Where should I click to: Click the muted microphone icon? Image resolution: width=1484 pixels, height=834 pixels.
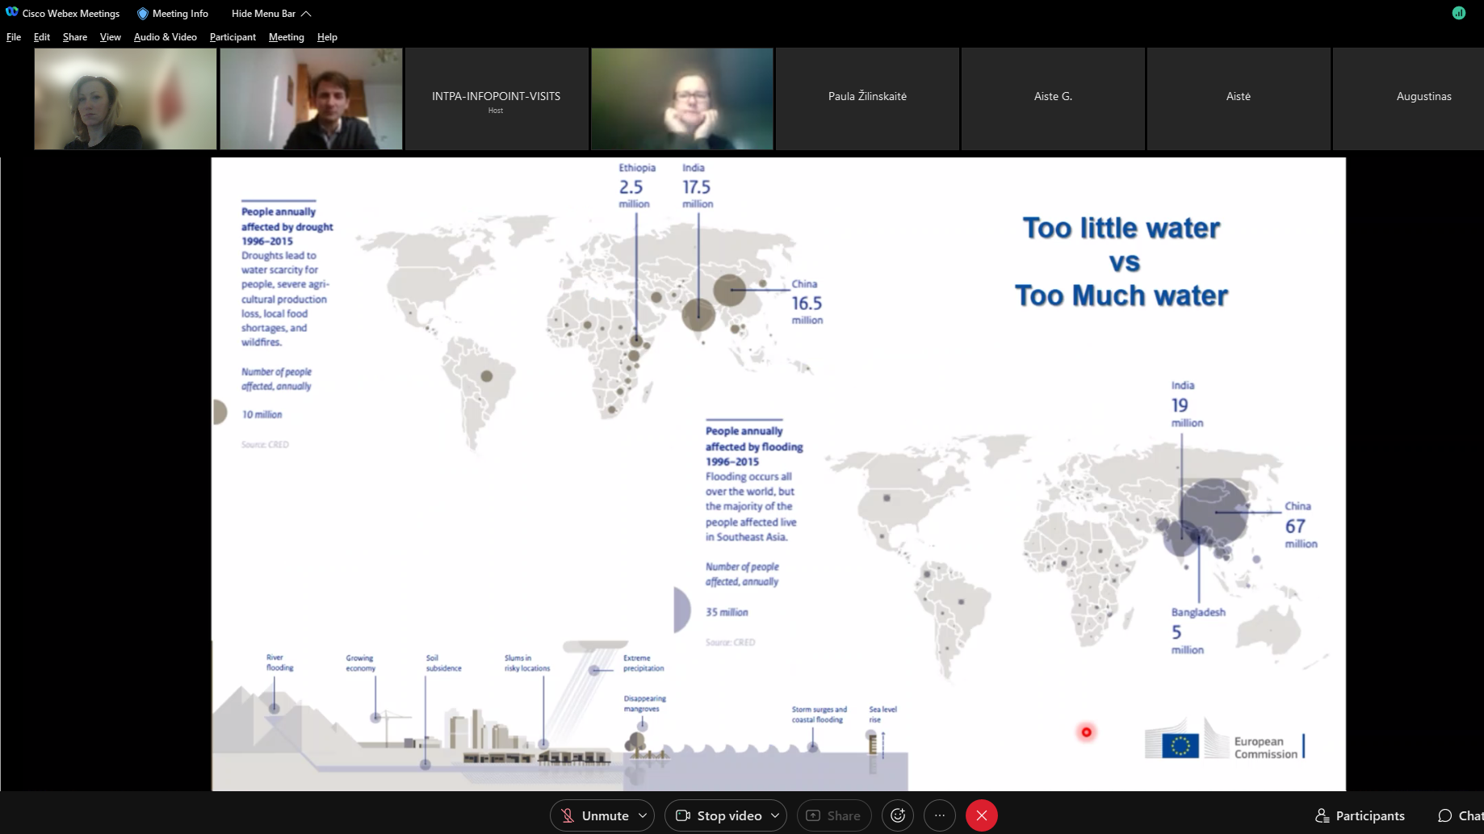point(568,815)
